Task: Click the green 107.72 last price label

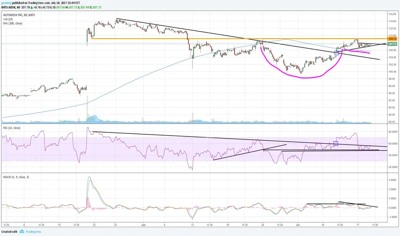Action: tap(392, 44)
